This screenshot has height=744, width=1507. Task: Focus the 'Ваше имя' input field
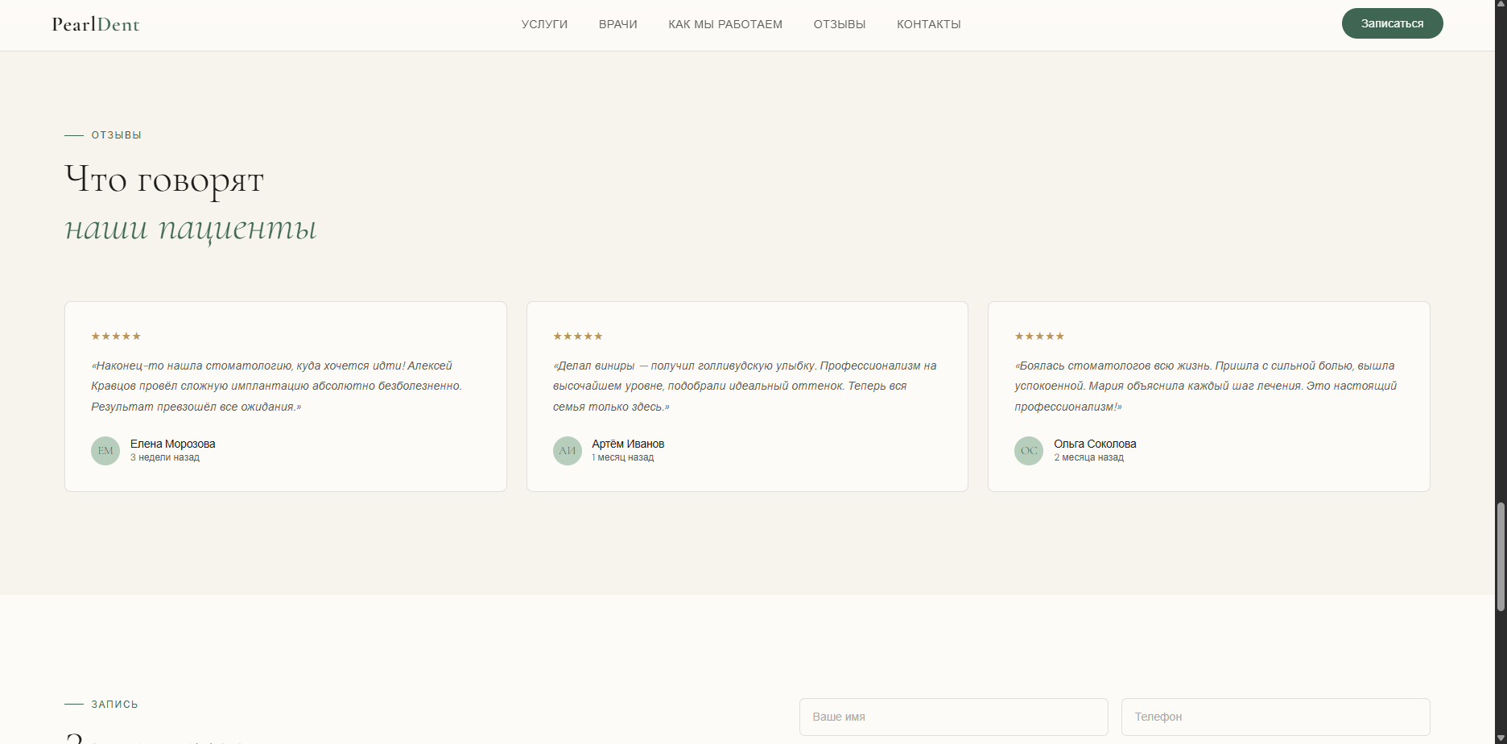point(953,717)
